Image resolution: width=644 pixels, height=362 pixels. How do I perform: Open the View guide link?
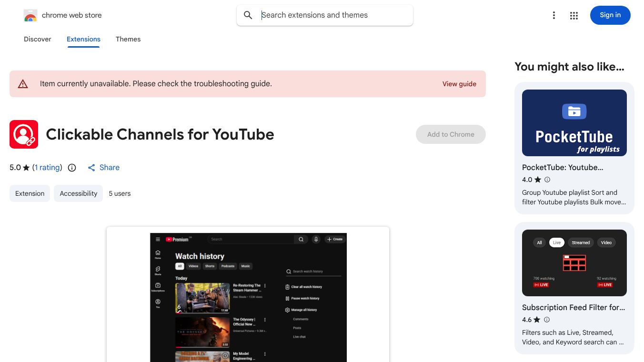(x=459, y=84)
